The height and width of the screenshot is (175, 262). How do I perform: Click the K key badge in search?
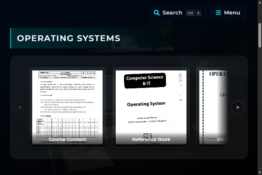pos(198,13)
